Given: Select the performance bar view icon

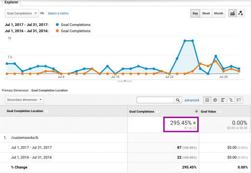Looking at the screenshot, I should coord(223,100).
